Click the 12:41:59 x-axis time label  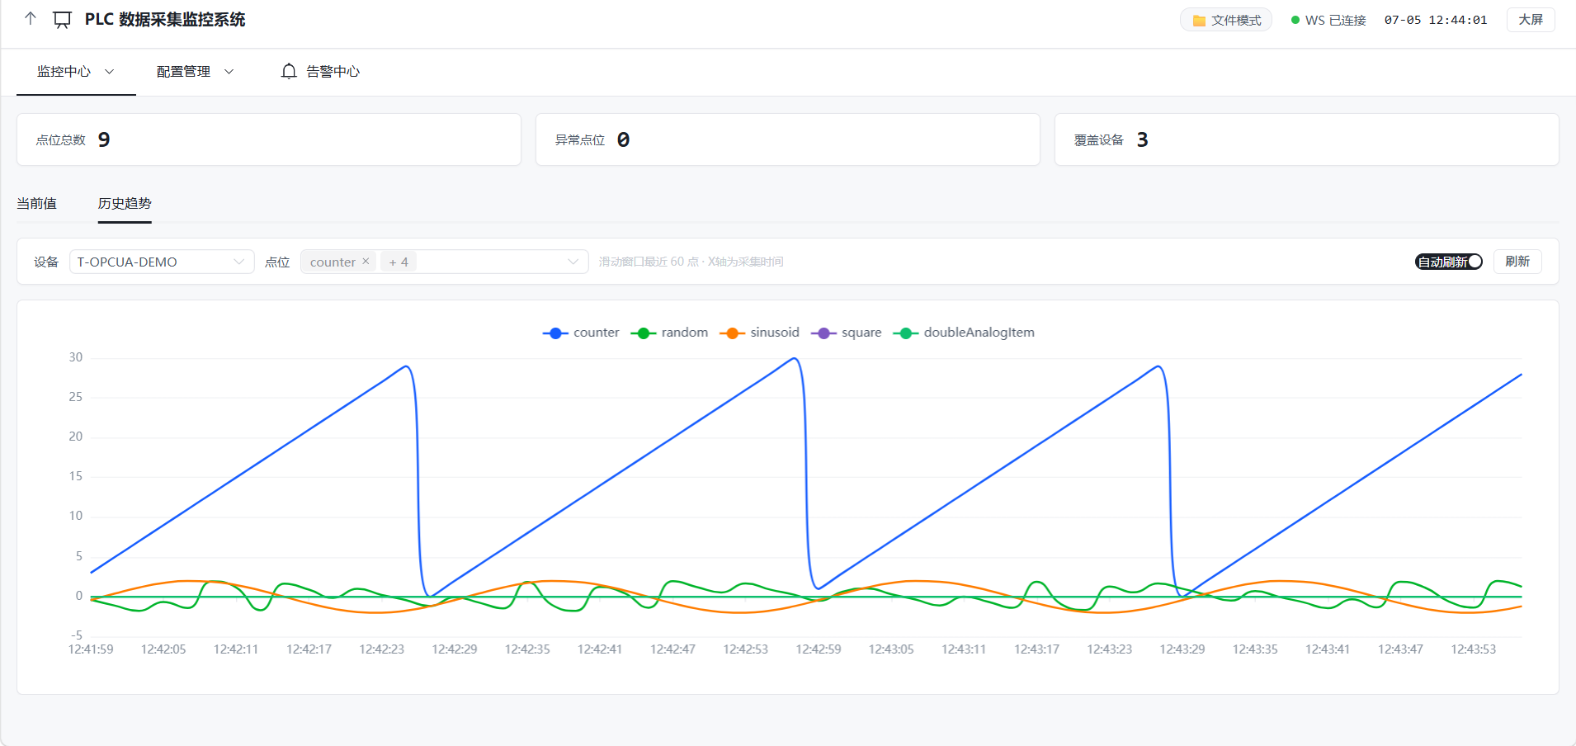pyautogui.click(x=91, y=649)
